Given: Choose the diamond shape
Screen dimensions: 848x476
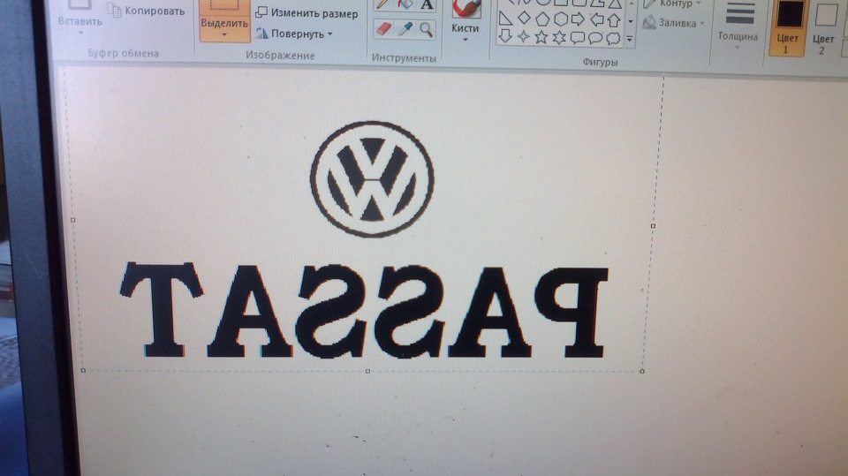Looking at the screenshot, I should [x=524, y=19].
